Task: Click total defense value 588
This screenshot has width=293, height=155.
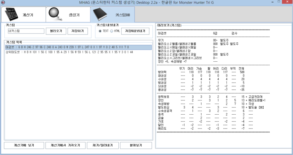Action: (242, 72)
